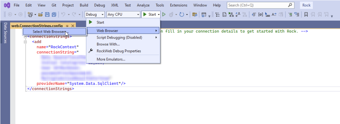Viewport: 340px width, 124px height.
Task: Click the Start button dropdown arrow
Action: coord(159,14)
